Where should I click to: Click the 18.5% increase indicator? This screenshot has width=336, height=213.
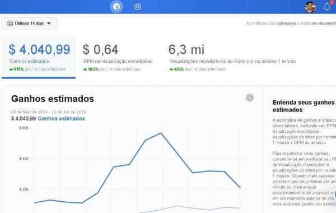[x=91, y=69]
